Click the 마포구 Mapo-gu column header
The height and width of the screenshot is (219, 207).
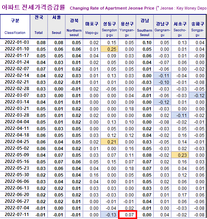click(x=92, y=27)
